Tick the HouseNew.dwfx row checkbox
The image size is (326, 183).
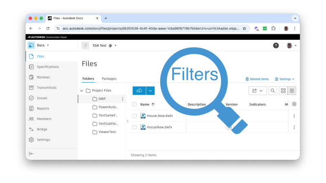134,127
